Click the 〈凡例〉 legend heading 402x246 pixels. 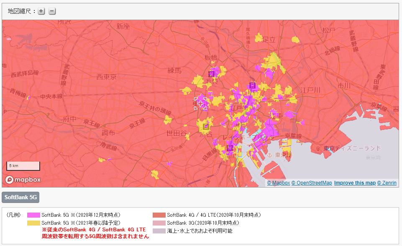point(13,215)
